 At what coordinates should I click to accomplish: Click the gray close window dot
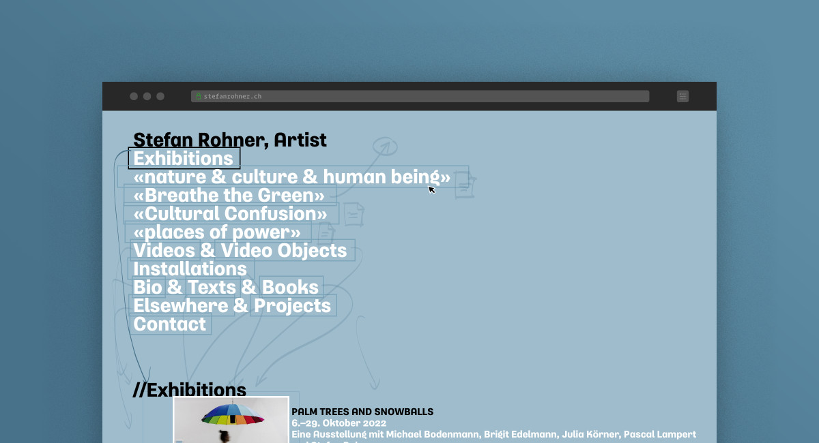pyautogui.click(x=134, y=96)
